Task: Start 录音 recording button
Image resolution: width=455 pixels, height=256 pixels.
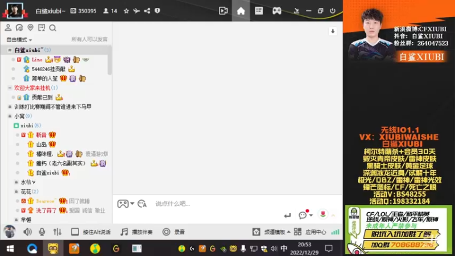Action: coord(173,232)
